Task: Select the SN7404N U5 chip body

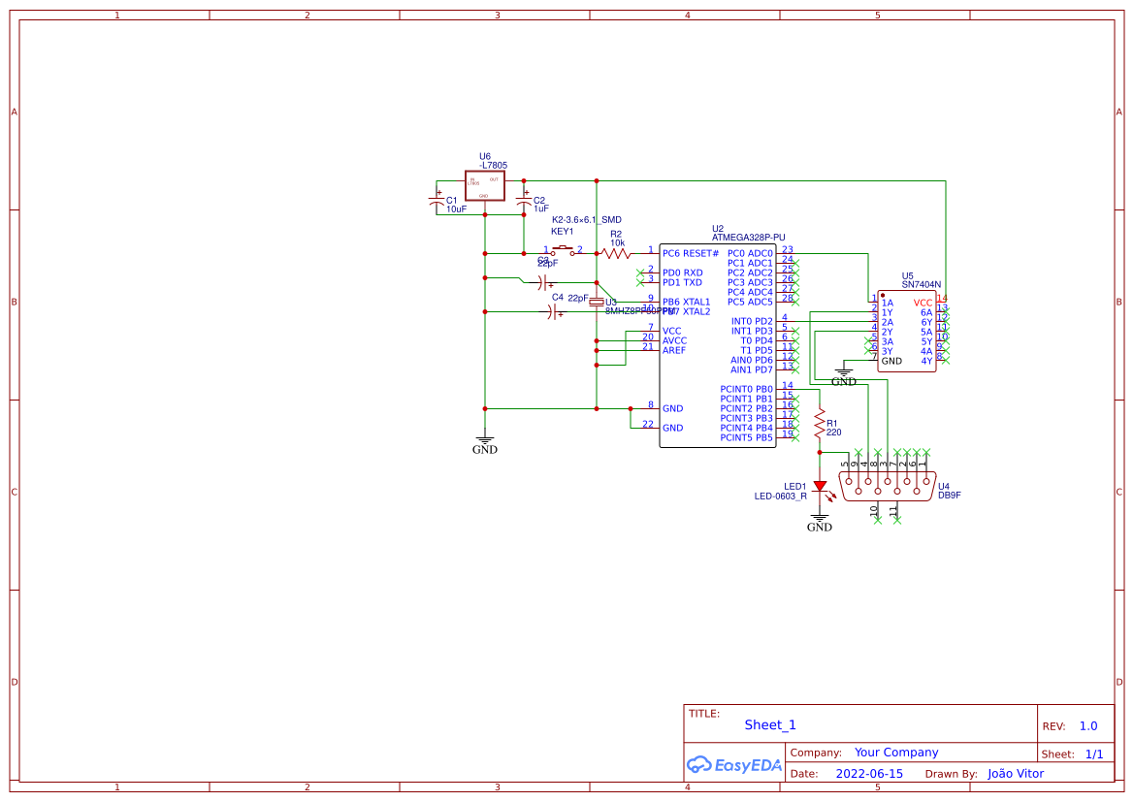Action: (907, 332)
